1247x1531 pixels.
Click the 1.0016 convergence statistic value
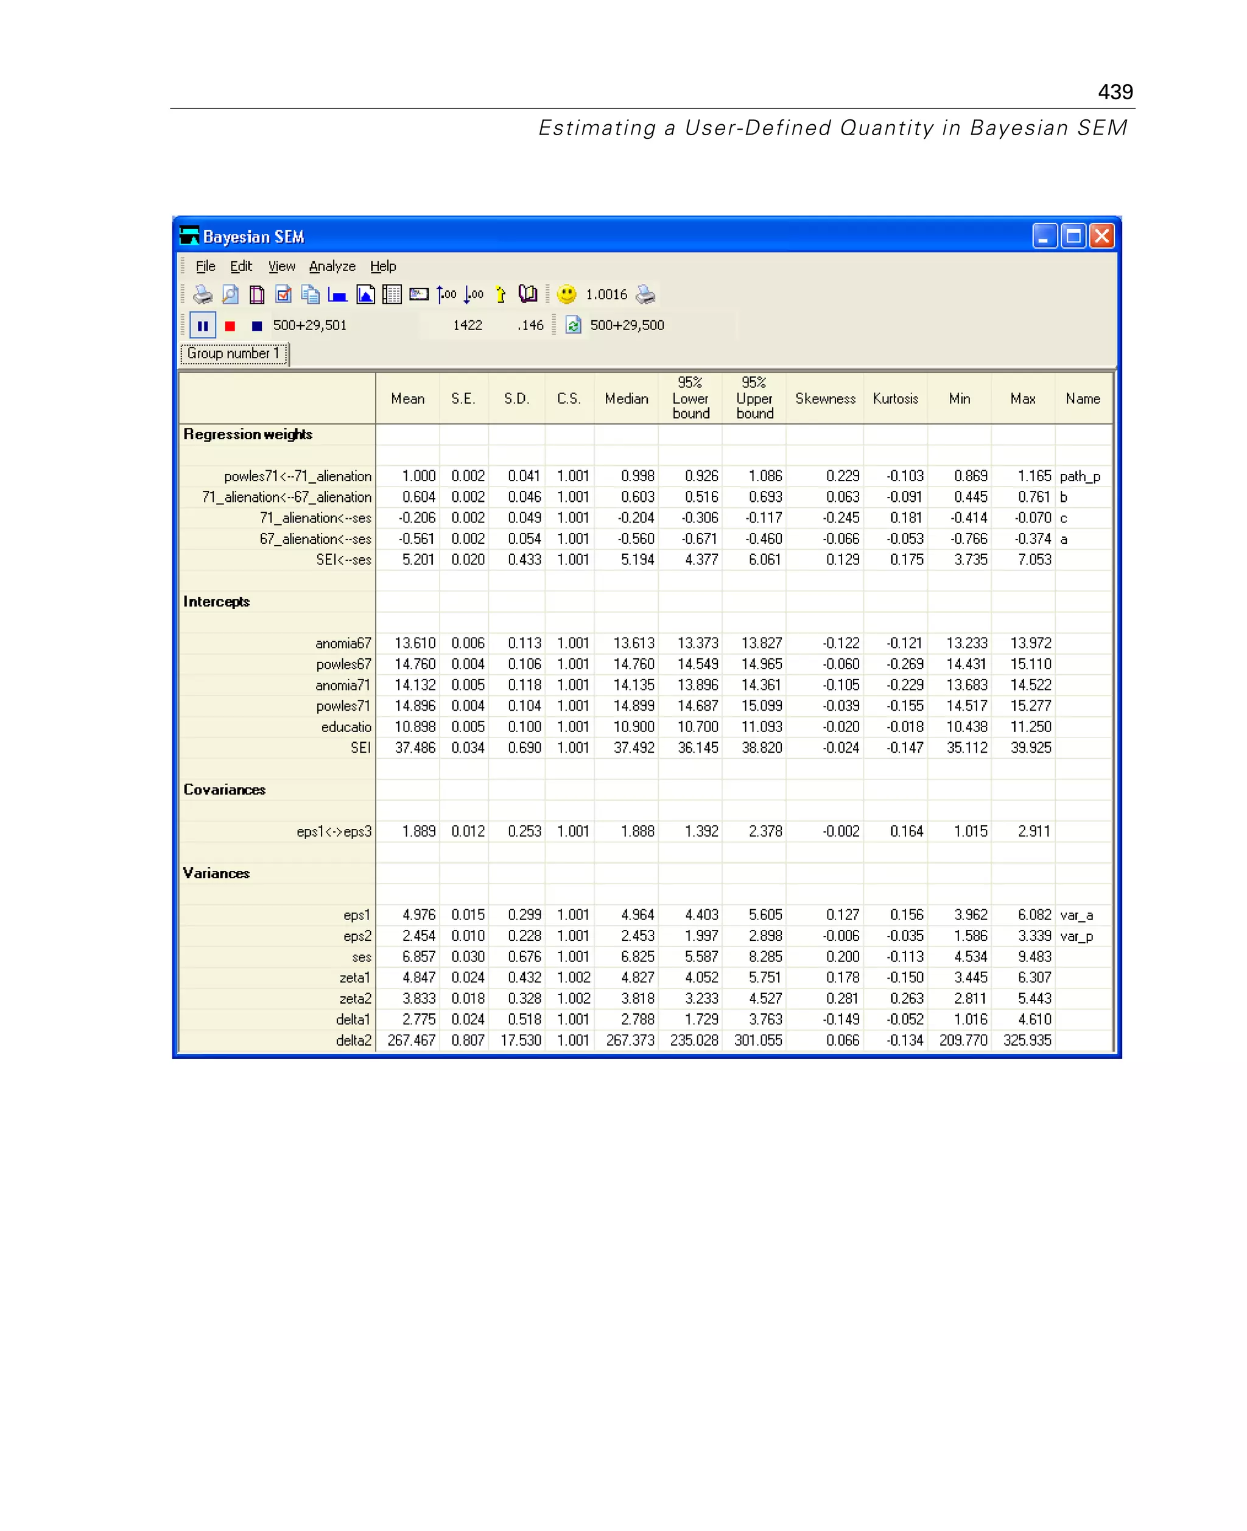606,295
